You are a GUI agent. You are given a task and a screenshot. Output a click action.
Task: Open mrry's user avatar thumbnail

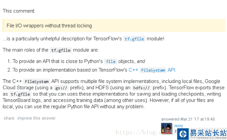(x=166, y=128)
